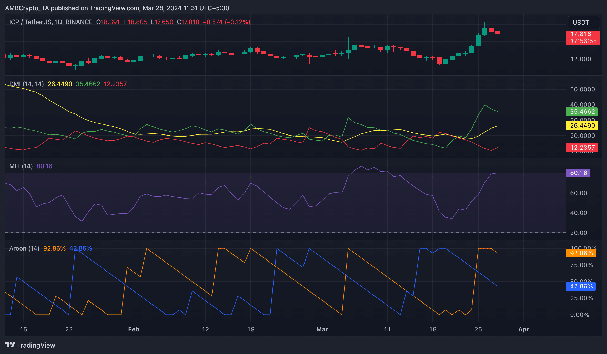Click the low price value 17.650
Screen dimensions: 607x354
click(x=164, y=22)
